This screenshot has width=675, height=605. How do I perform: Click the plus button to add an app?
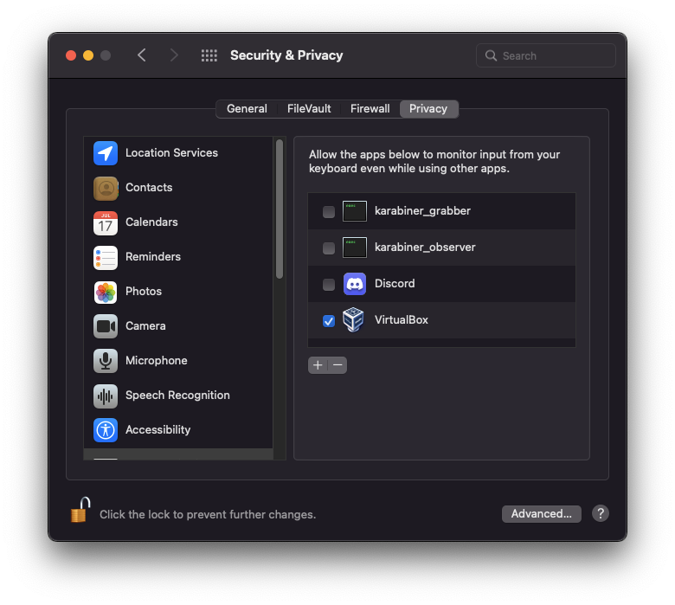pos(318,365)
